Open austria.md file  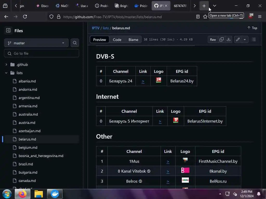click(27, 123)
